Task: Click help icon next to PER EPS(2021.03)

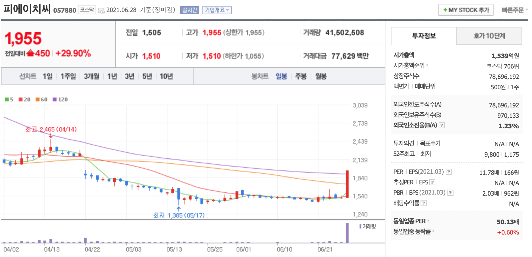Action: [x=449, y=172]
